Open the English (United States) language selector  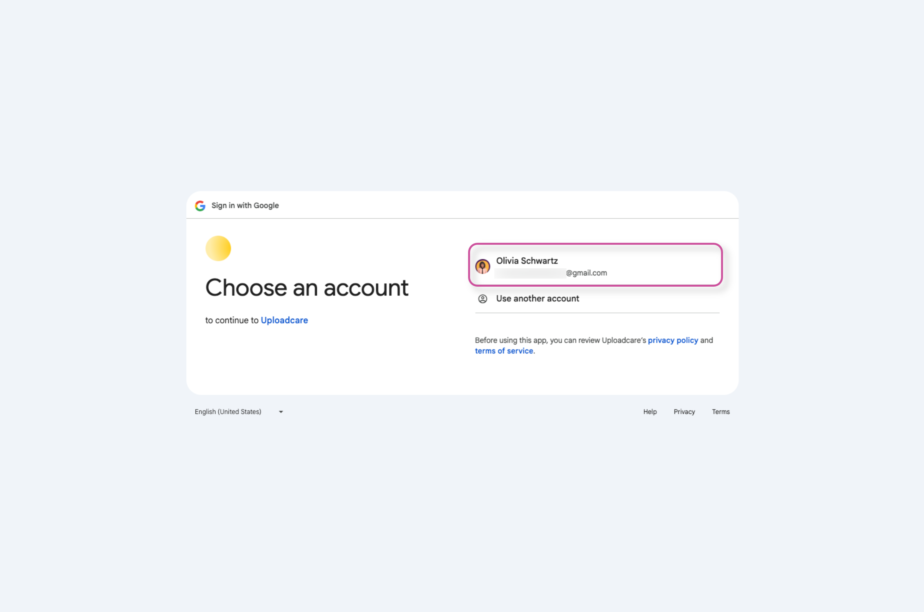(228, 412)
